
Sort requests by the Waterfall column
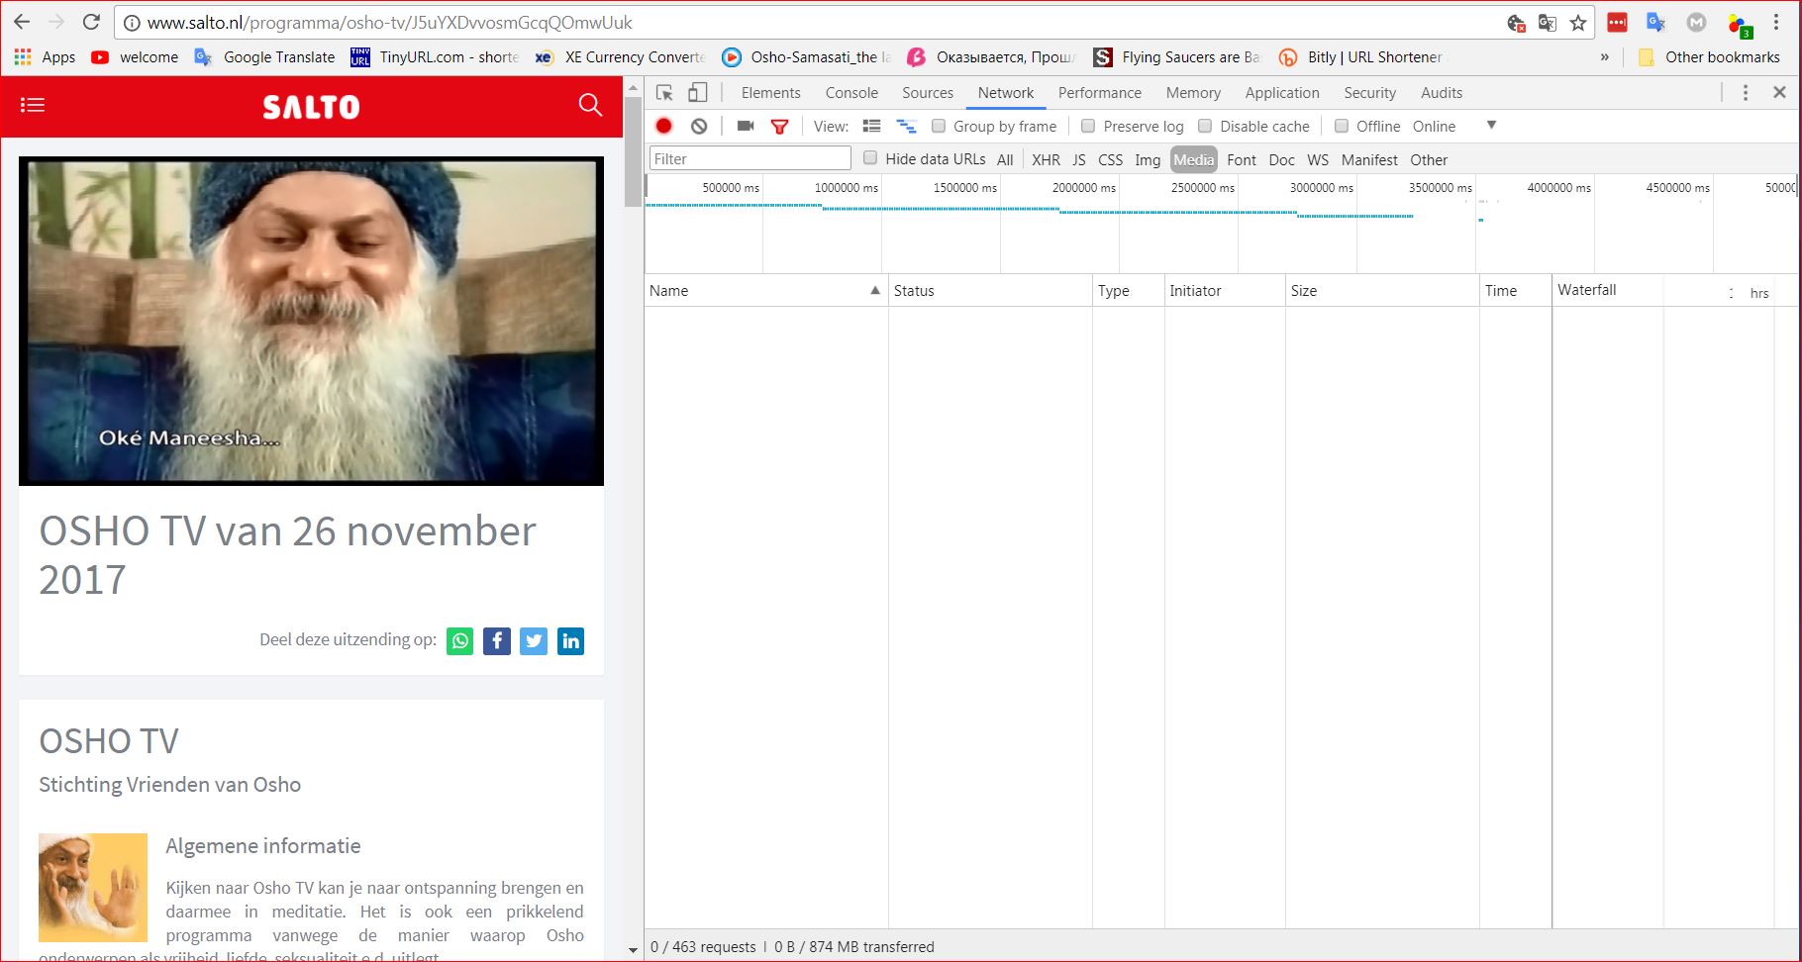[x=1674, y=290]
